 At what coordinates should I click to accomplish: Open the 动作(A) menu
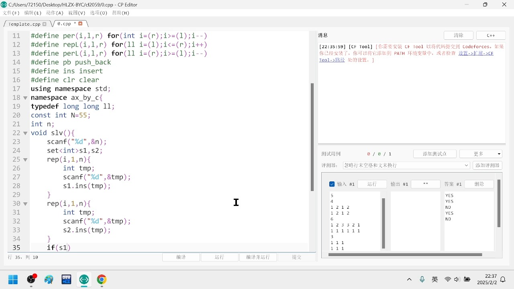tap(55, 13)
